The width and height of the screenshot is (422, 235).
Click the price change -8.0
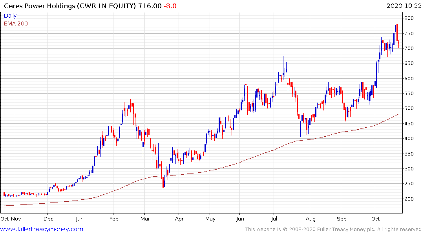point(170,6)
